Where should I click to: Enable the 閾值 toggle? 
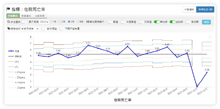[110, 22]
